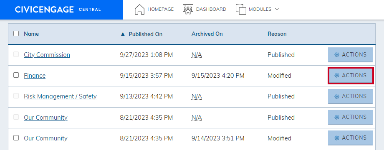Click the Homepage house icon
384x150 pixels.
[x=139, y=9]
